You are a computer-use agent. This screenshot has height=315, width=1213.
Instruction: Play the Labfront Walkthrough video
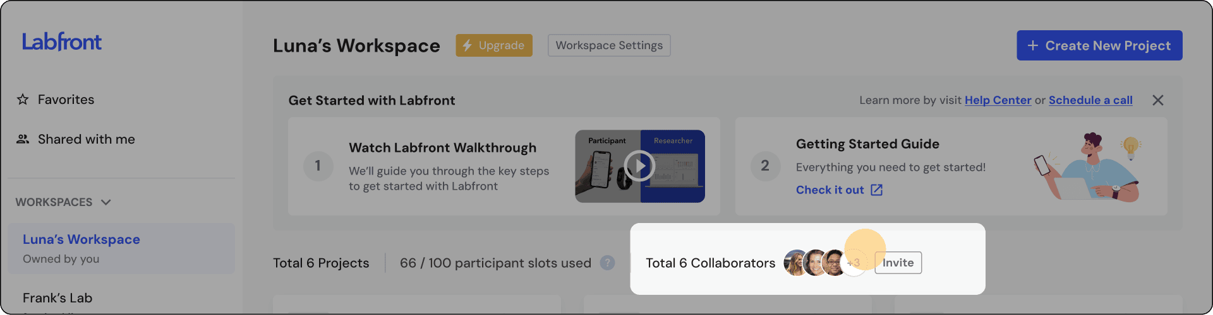pos(639,166)
